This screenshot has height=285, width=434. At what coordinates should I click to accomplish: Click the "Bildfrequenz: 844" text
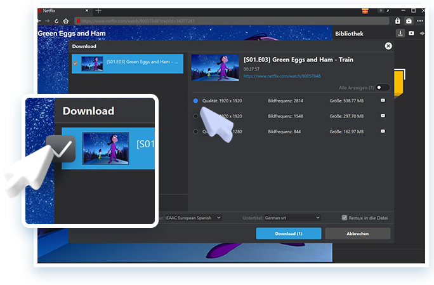tap(284, 131)
